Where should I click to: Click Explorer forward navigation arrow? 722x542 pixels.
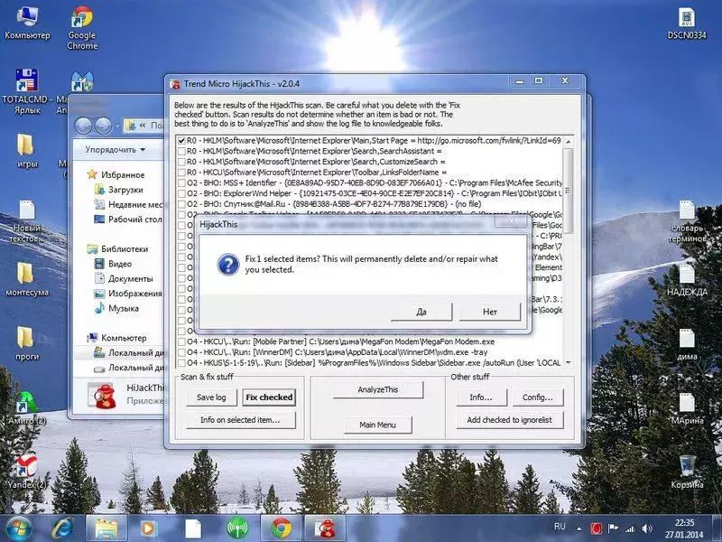coord(103,126)
